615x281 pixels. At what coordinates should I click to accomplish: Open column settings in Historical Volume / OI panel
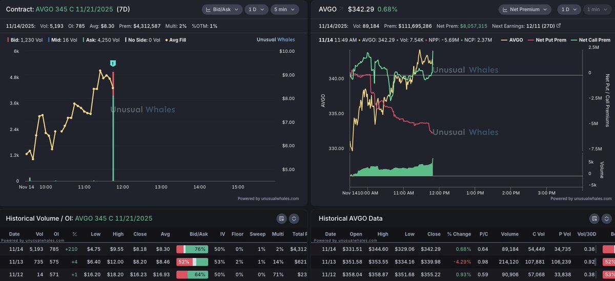point(281,218)
